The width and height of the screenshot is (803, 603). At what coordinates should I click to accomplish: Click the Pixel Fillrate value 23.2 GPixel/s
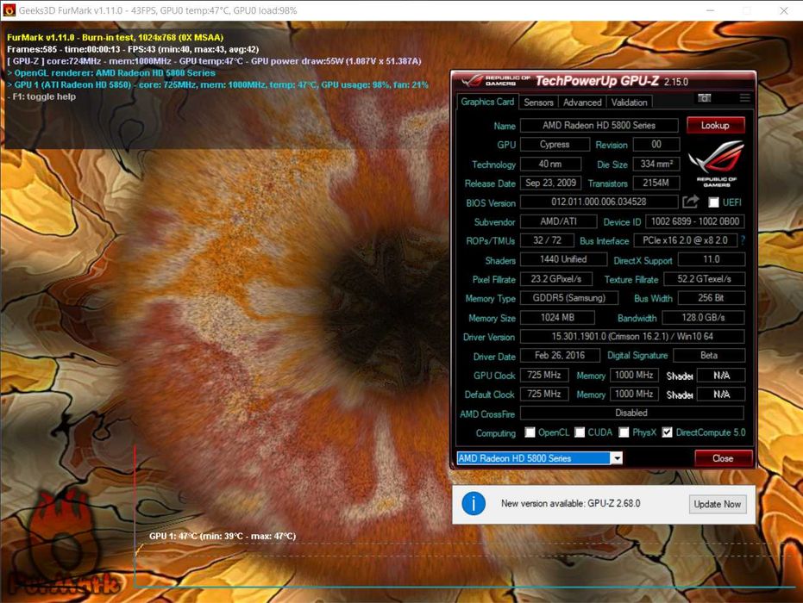[556, 279]
